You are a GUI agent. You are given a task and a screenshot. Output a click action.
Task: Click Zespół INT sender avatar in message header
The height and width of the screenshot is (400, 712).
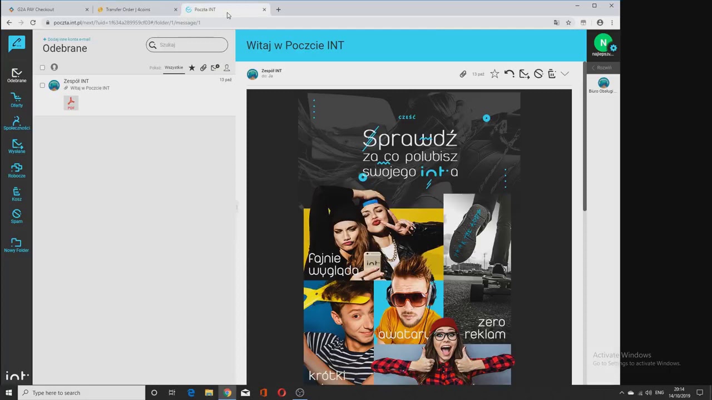253,74
